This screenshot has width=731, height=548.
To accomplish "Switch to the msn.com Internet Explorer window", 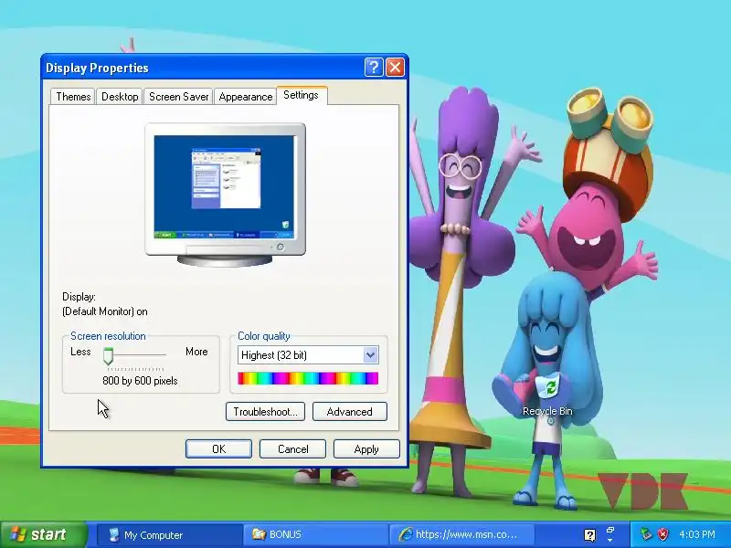I will coord(461,534).
